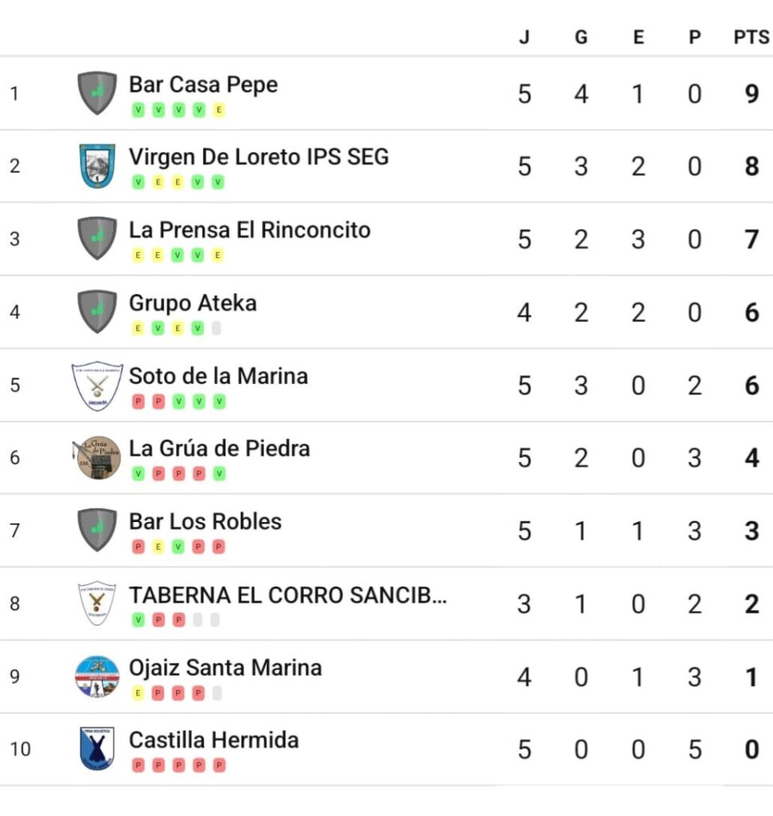The width and height of the screenshot is (773, 816).
Task: Open the Bar Los Robles team name
Action: (x=205, y=521)
